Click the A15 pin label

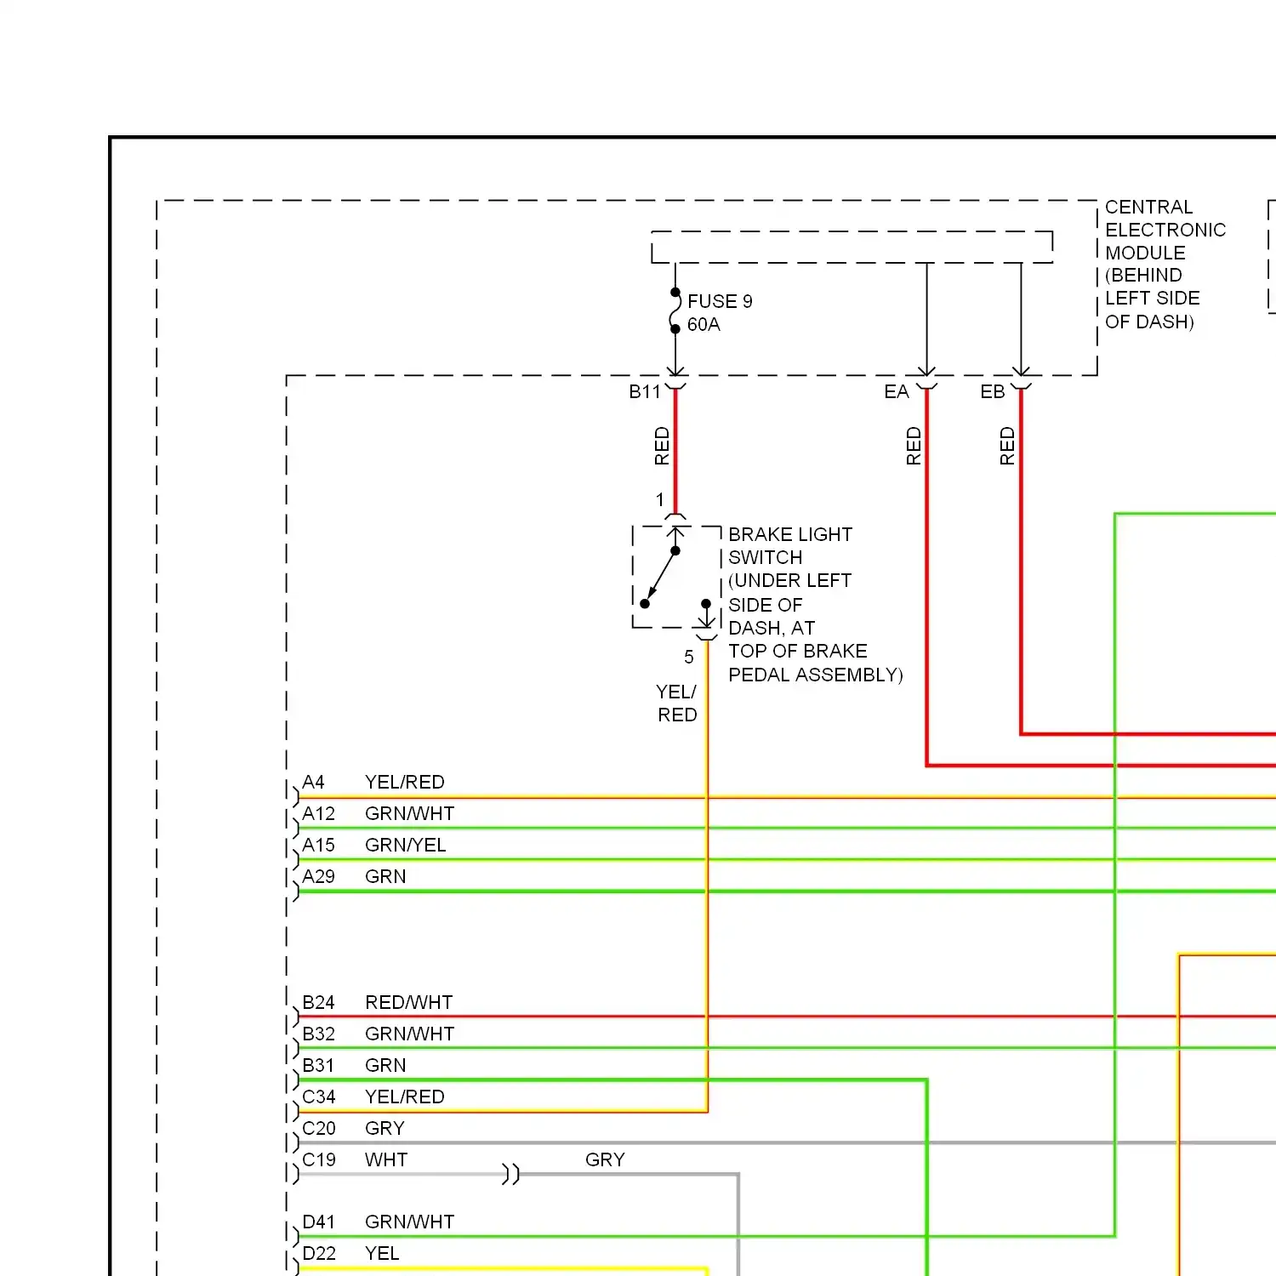319,845
